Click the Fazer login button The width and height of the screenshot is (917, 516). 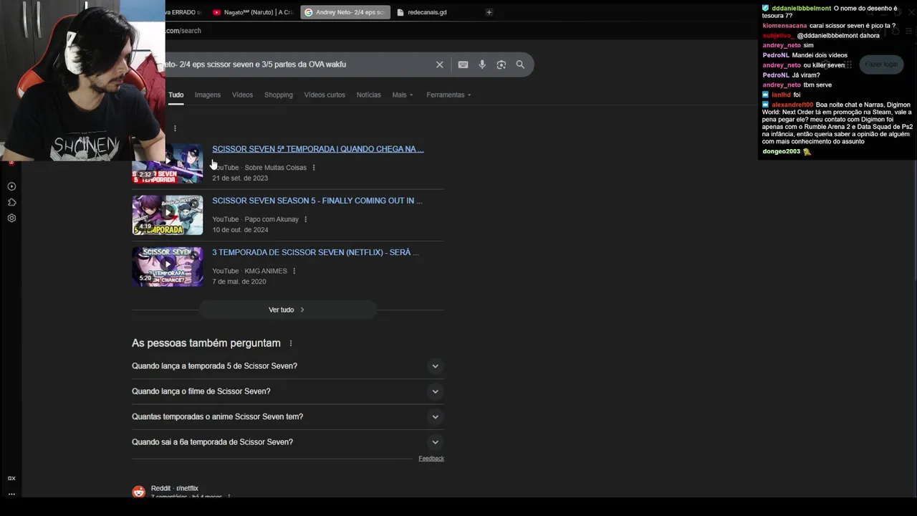tap(880, 64)
